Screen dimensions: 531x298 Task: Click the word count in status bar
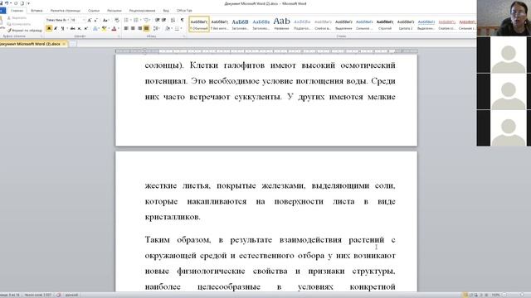point(37,295)
